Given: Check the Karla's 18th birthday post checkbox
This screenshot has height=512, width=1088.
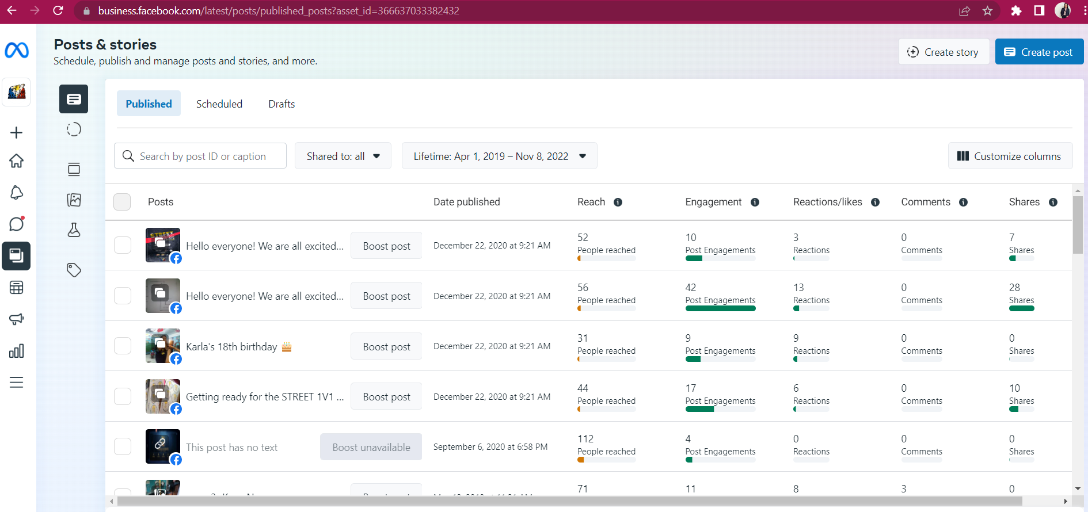Looking at the screenshot, I should coord(123,346).
